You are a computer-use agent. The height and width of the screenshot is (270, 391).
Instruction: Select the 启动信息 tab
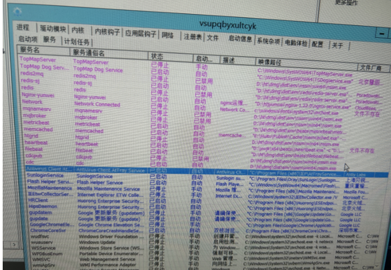pos(240,39)
